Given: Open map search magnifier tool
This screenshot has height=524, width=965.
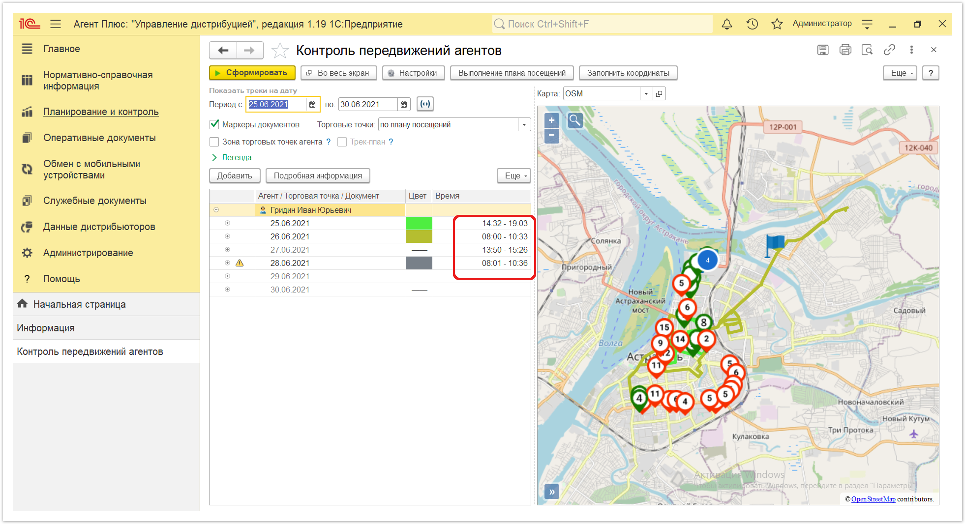Looking at the screenshot, I should pyautogui.click(x=575, y=120).
